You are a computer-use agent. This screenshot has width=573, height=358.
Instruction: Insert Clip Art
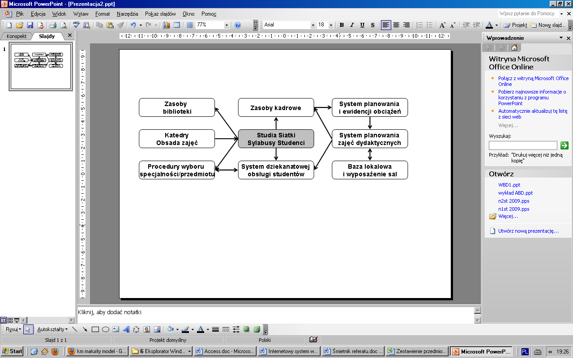pos(147,329)
